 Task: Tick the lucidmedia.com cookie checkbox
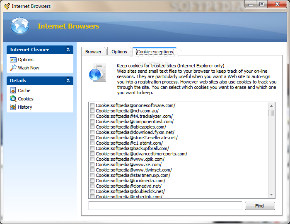[92, 181]
